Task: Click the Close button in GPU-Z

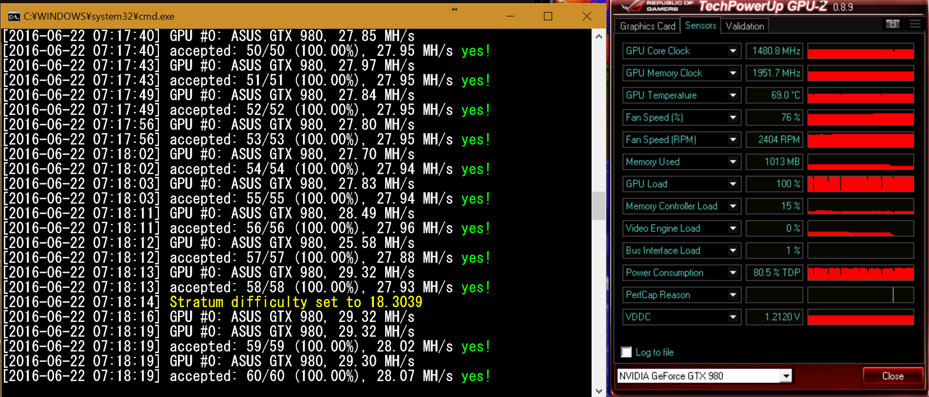Action: pyautogui.click(x=893, y=376)
